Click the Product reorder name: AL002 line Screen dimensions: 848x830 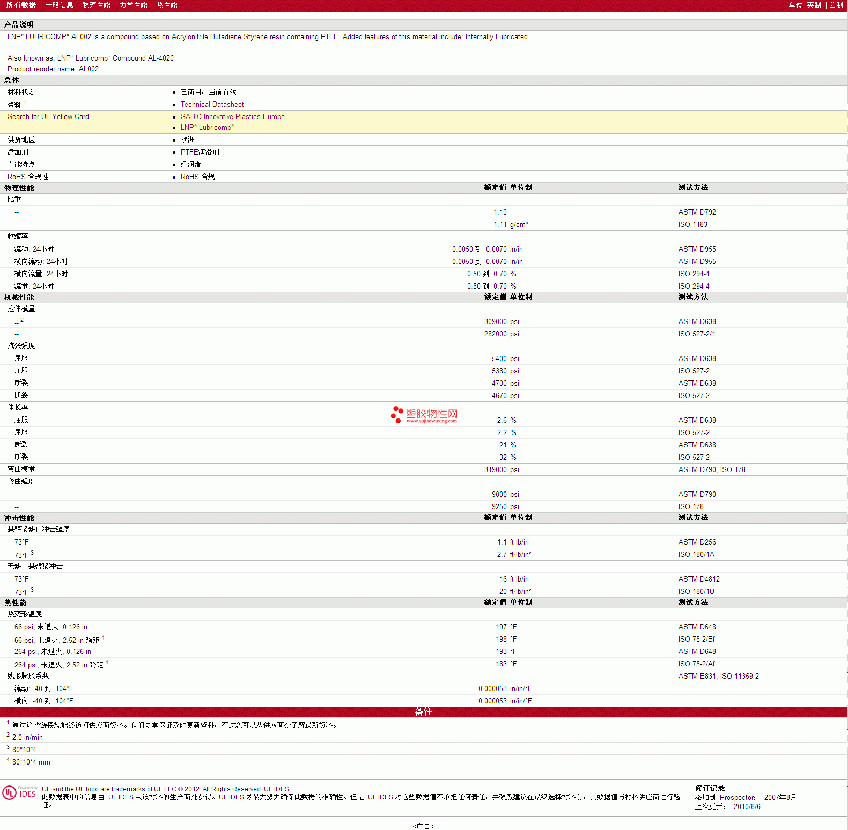click(x=53, y=69)
